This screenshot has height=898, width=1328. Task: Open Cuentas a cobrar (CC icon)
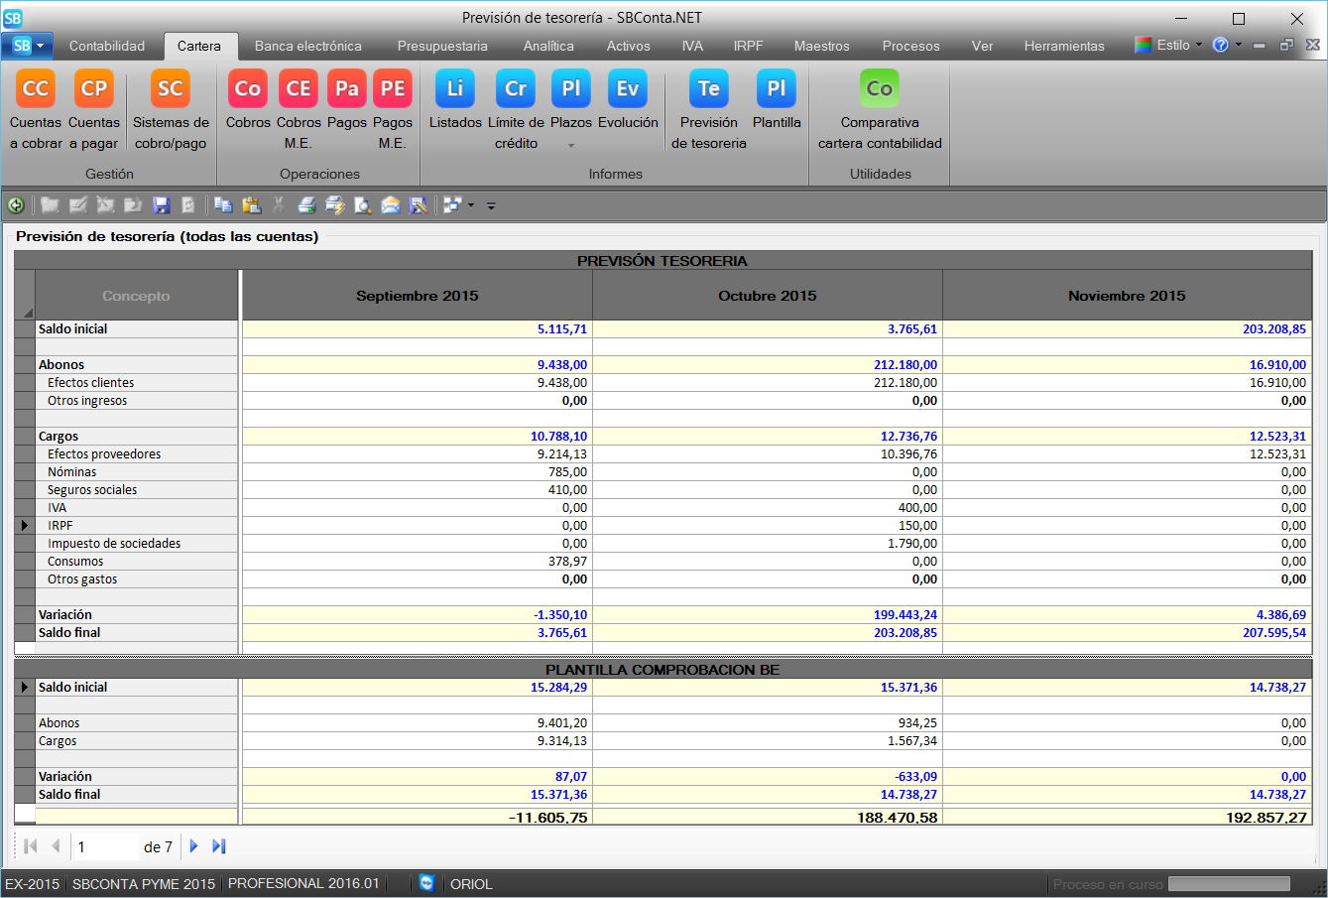[36, 89]
